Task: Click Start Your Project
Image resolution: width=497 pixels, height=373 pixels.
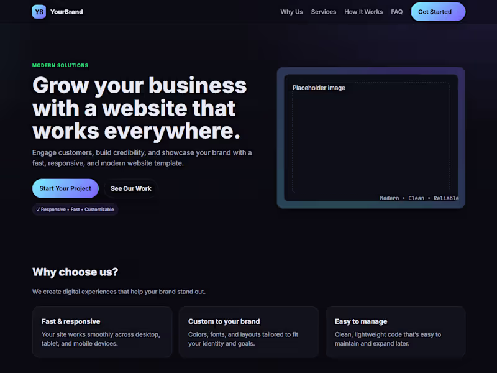Action: coord(65,188)
